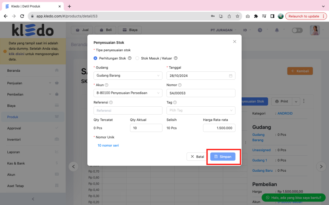The width and height of the screenshot is (329, 205).
Task: Open Kas & Bank in the sidebar
Action: coord(33,163)
